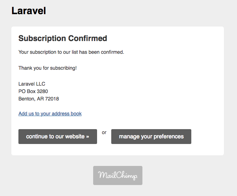Click the word 'Subscription' in the heading
This screenshot has width=237, height=196.
pos(42,38)
